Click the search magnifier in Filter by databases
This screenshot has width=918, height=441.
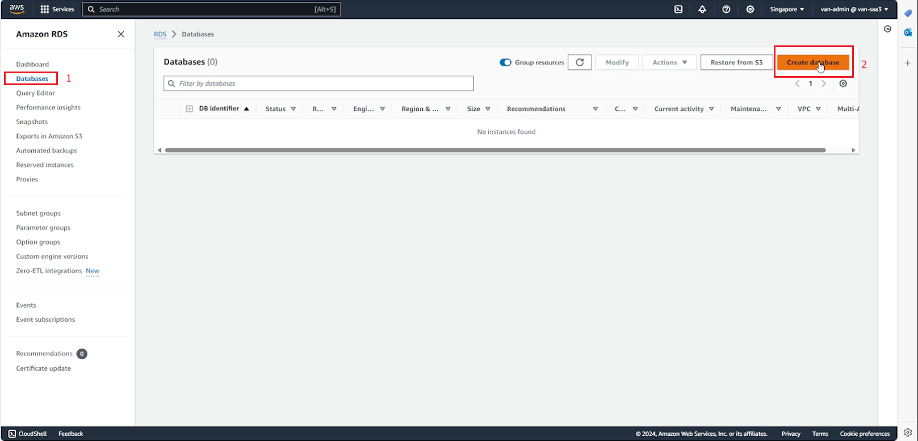point(171,83)
